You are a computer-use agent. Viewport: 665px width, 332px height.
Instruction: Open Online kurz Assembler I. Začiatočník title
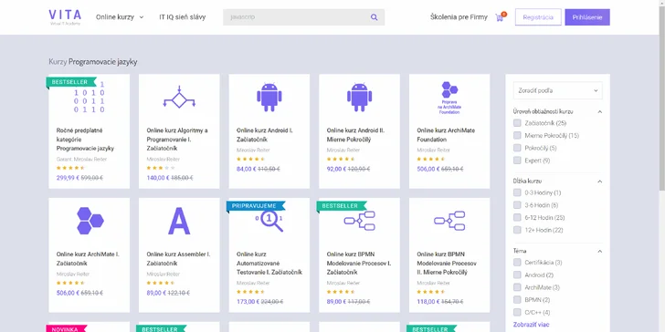pos(178,259)
